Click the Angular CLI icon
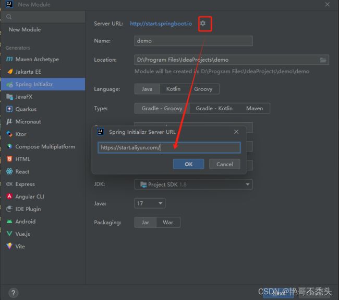Screen dimensions: 339x300 tap(9, 197)
